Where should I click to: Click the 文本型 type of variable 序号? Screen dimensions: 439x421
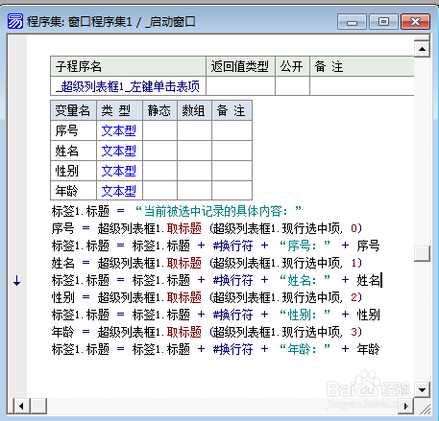point(119,130)
